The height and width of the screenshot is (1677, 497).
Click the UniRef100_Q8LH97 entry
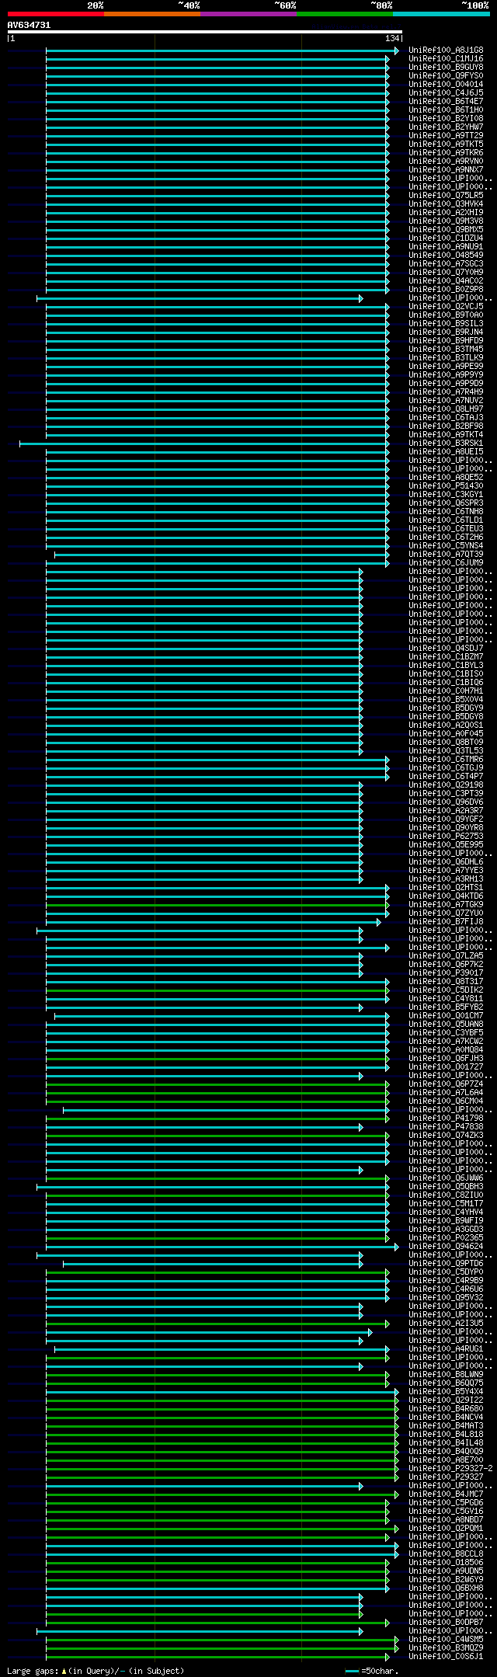[x=446, y=409]
